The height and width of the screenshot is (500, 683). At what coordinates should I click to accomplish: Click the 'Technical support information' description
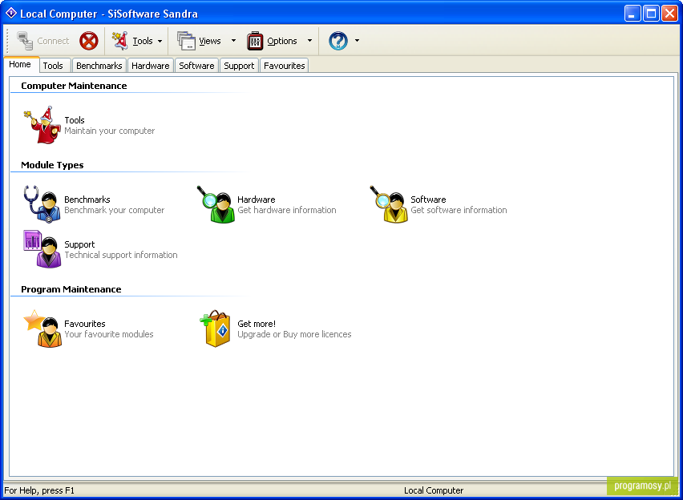(x=121, y=255)
